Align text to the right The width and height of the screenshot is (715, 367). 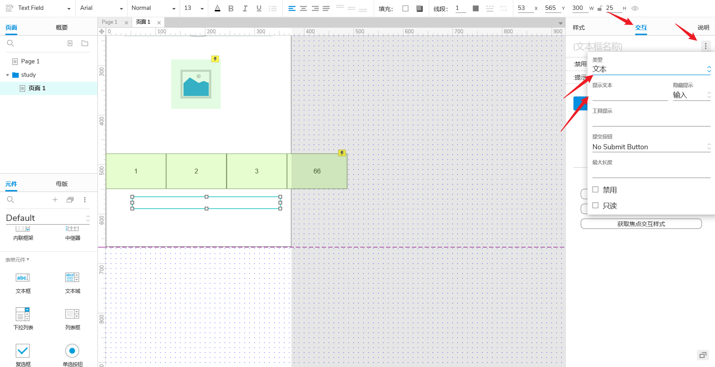point(315,8)
